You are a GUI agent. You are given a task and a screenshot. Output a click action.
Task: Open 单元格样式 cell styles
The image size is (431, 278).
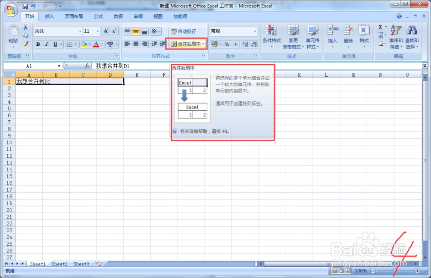click(312, 37)
